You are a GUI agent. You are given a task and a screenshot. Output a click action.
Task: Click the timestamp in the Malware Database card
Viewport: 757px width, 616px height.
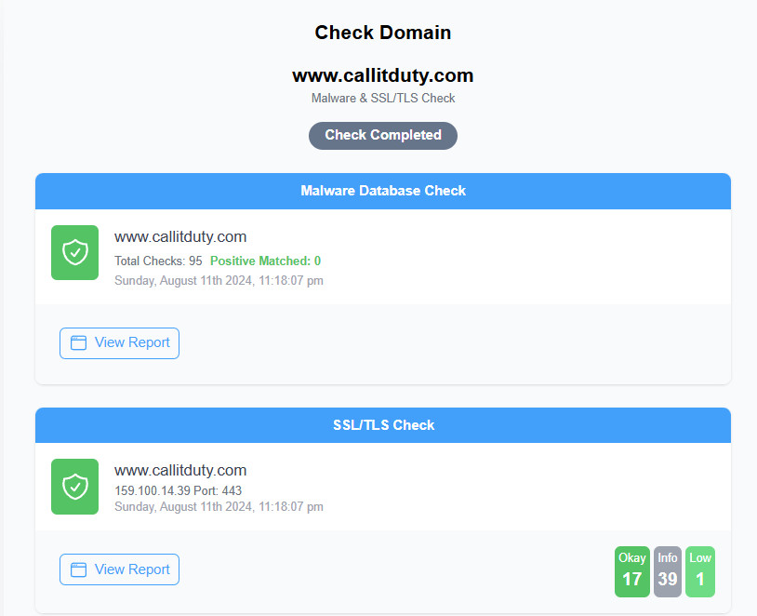pos(219,281)
